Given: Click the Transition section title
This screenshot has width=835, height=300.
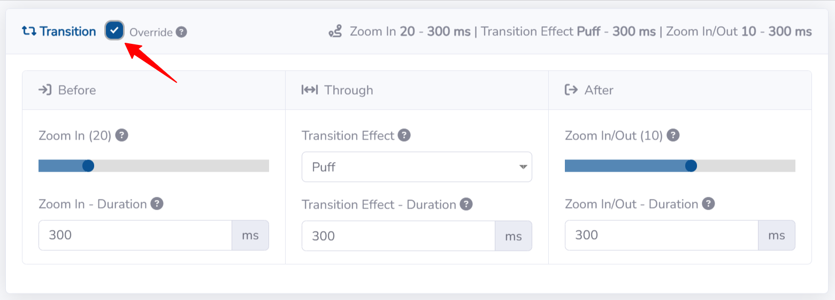Looking at the screenshot, I should point(67,32).
